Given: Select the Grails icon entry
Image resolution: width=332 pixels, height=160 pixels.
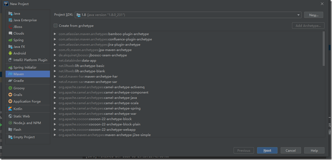Looking at the screenshot, I should coord(10,95).
